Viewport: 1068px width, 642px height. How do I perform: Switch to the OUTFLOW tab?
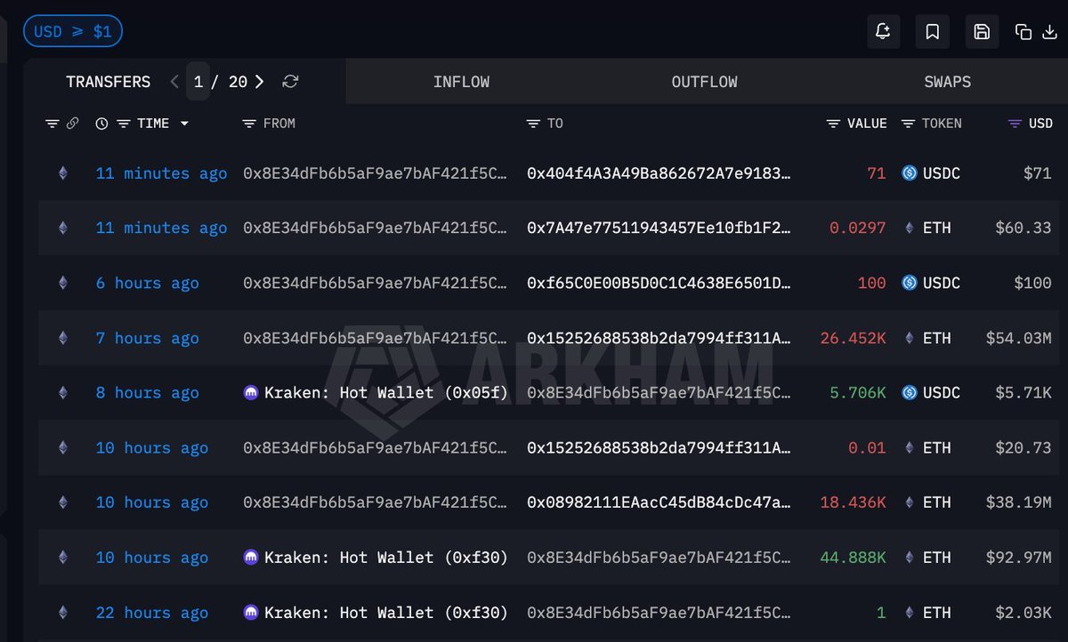click(704, 82)
